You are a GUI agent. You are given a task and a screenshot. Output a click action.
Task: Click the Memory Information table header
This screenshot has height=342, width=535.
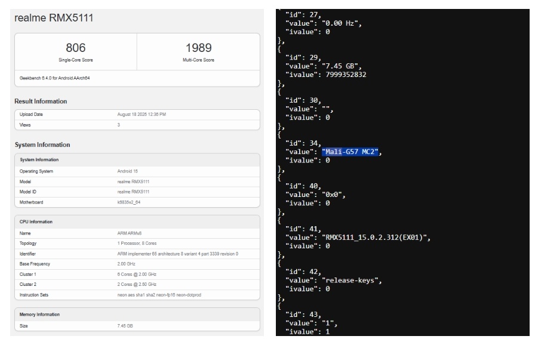coord(39,315)
